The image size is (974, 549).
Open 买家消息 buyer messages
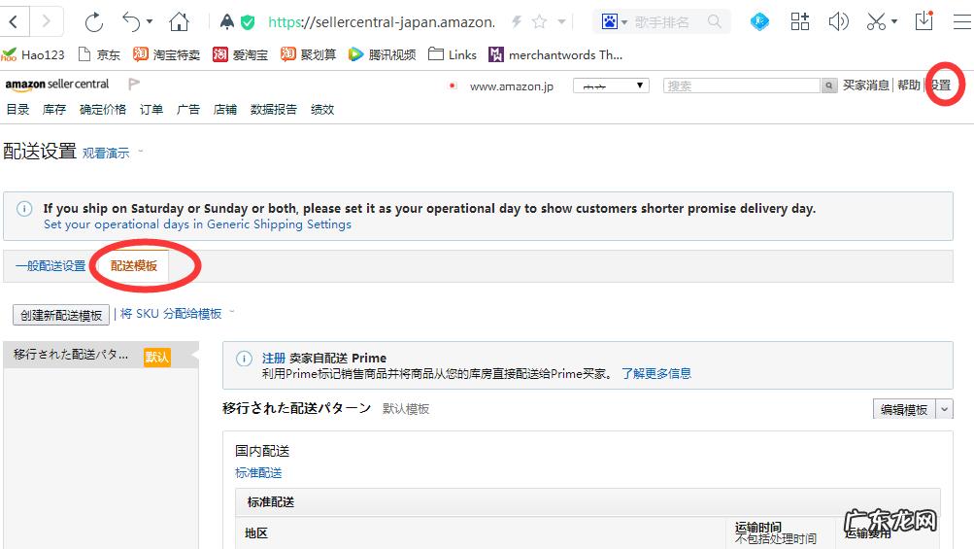click(866, 86)
